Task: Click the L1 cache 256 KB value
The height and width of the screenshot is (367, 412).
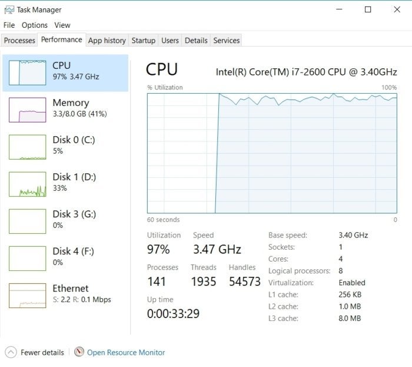Action: coord(350,295)
